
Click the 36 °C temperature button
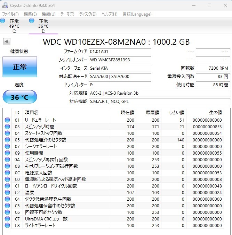pos(20,97)
